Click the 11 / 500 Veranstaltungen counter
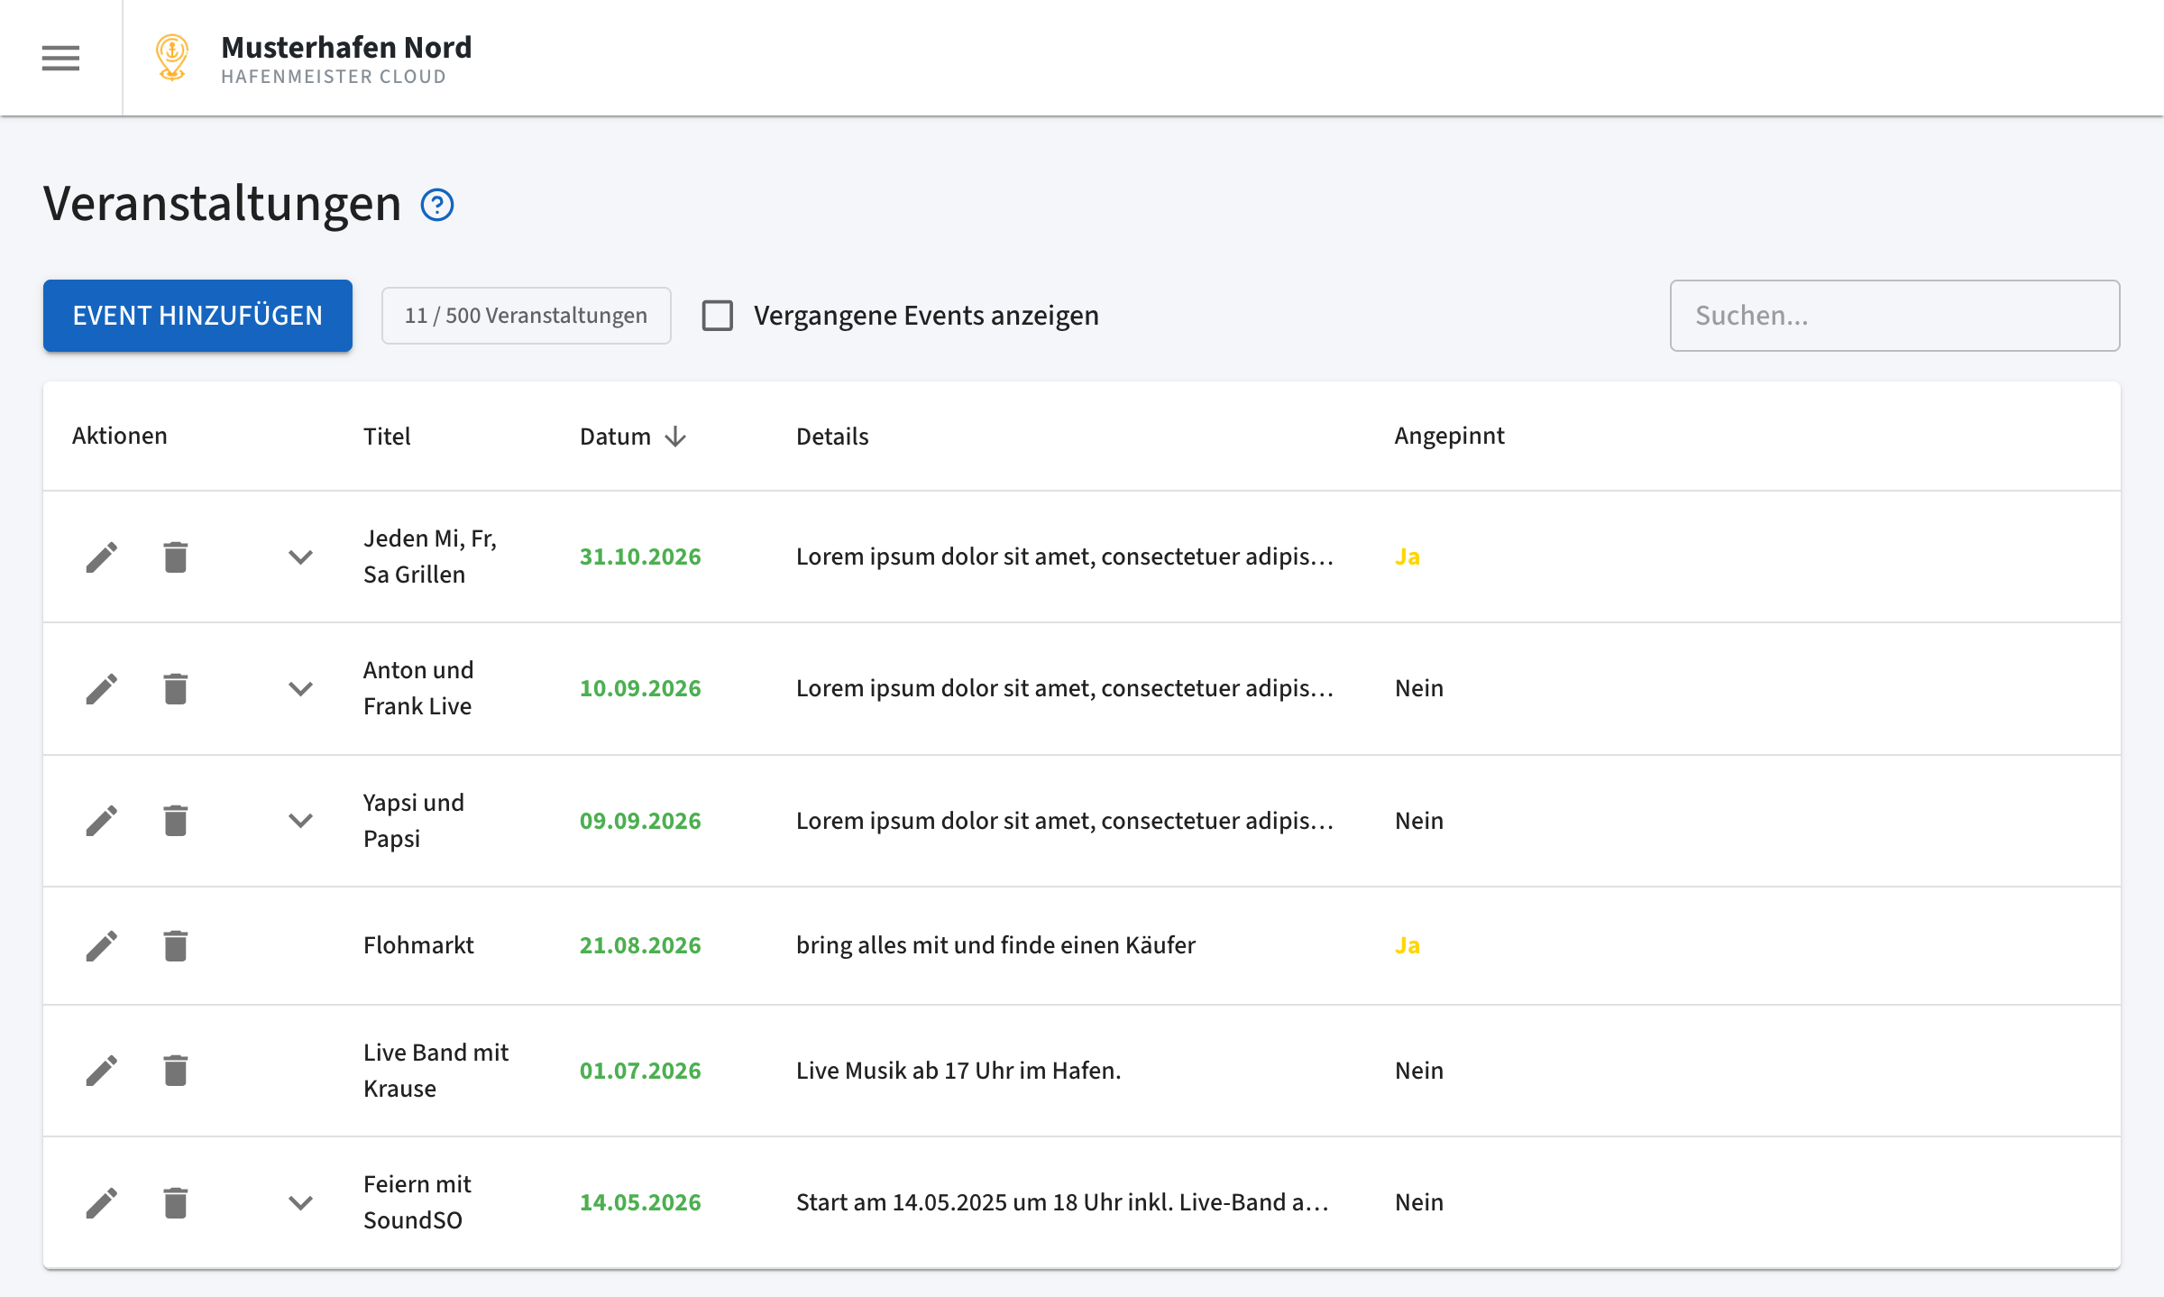This screenshot has height=1297, width=2164. pyautogui.click(x=526, y=315)
